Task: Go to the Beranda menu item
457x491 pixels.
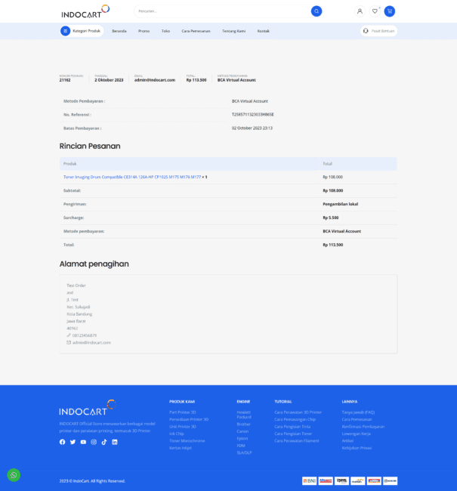Action: (x=119, y=31)
